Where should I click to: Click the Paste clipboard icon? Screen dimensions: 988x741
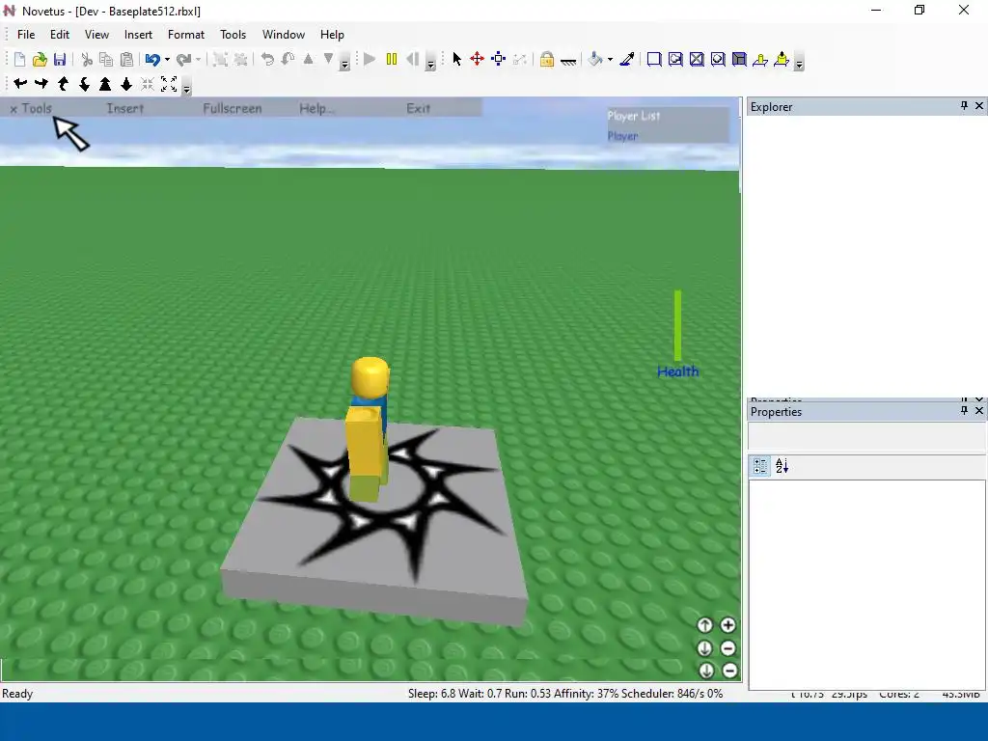[126, 59]
